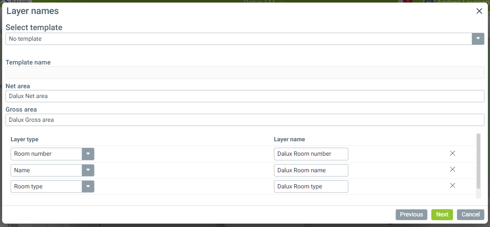Expand the Room number layer type dropdown
490x227 pixels.
[88, 154]
